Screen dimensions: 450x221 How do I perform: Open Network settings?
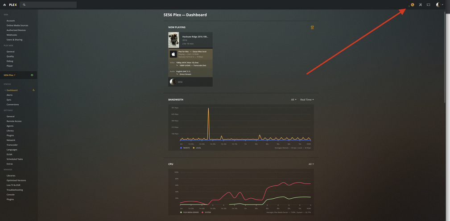coord(11,140)
